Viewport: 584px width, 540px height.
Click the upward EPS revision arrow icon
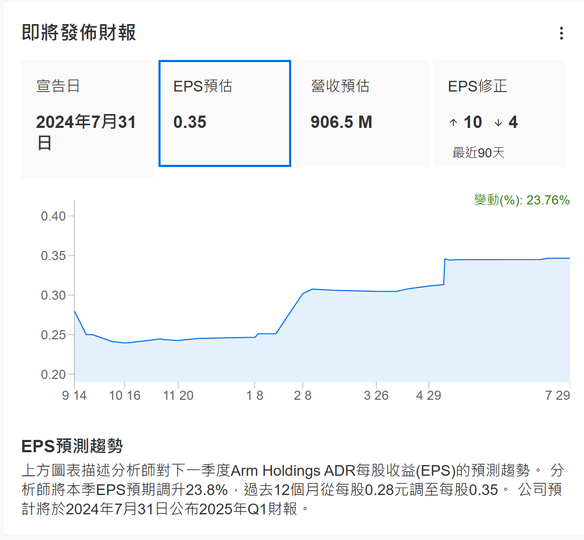click(453, 123)
